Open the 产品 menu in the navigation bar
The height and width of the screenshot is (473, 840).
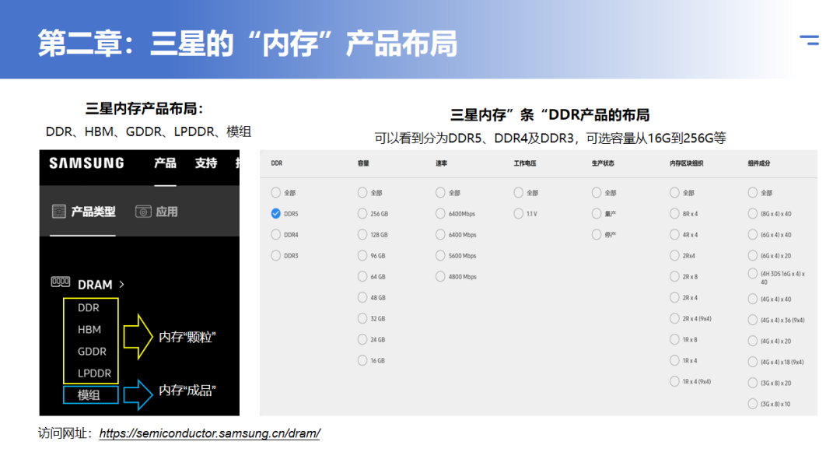pyautogui.click(x=165, y=163)
